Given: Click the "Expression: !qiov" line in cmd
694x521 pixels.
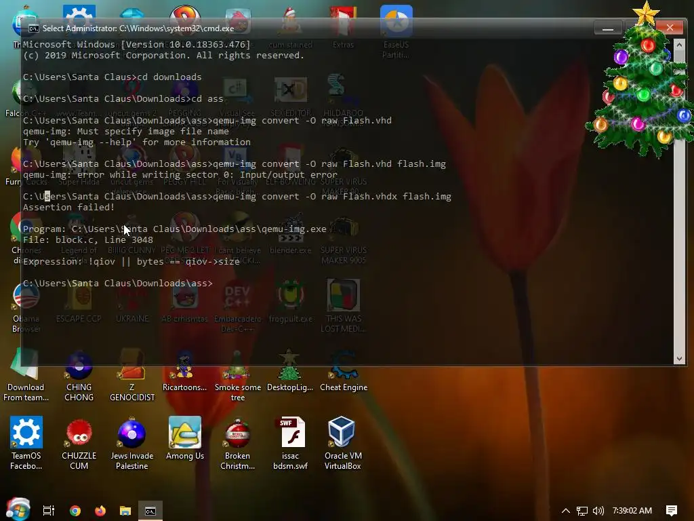Looking at the screenshot, I should point(131,261).
